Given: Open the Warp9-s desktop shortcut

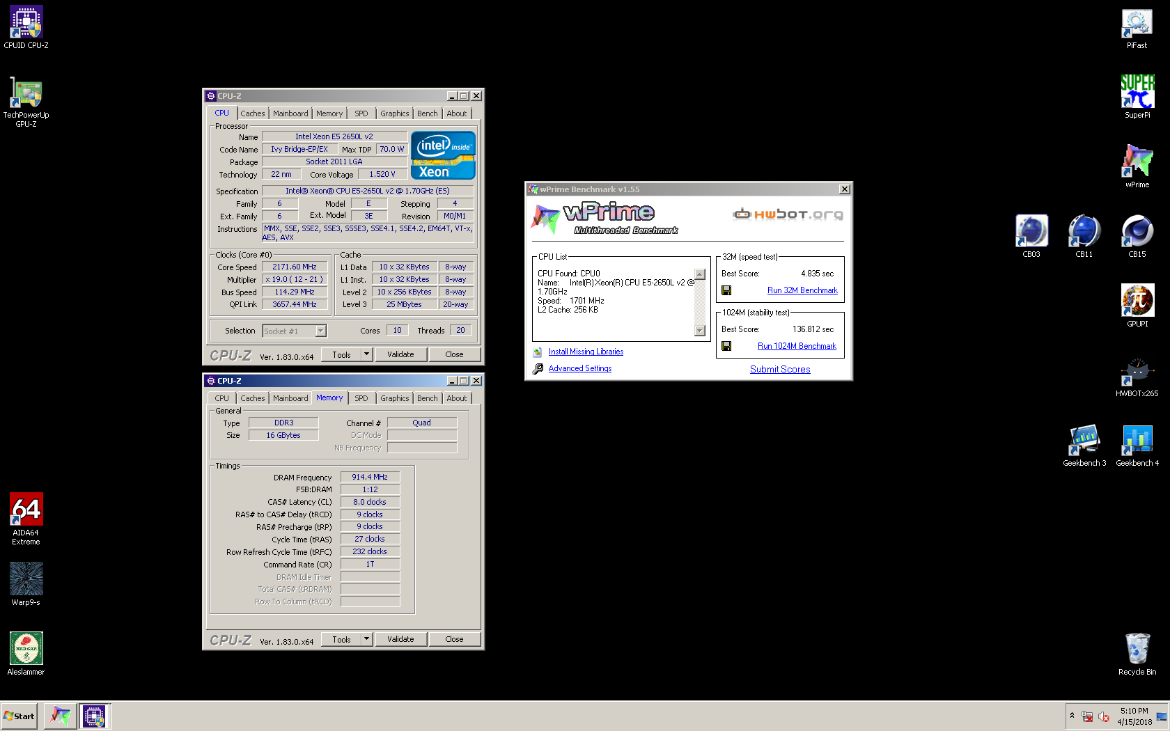Looking at the screenshot, I should 26,585.
